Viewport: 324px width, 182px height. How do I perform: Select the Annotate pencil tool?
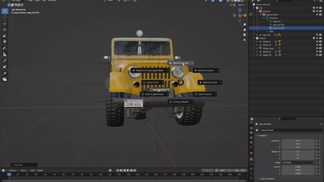[x=5, y=49]
